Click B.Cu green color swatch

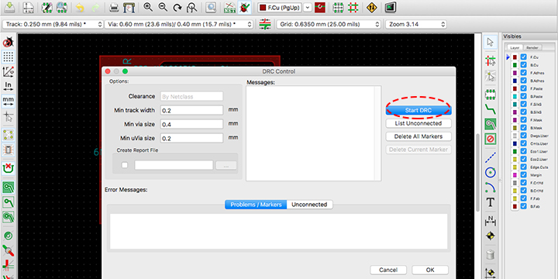pyautogui.click(x=515, y=65)
